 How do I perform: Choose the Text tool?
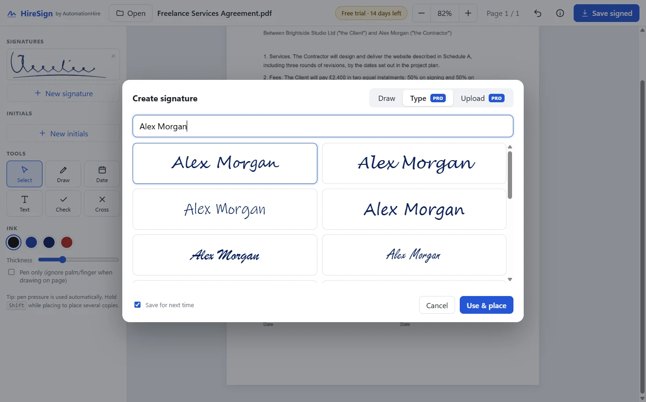(x=24, y=203)
